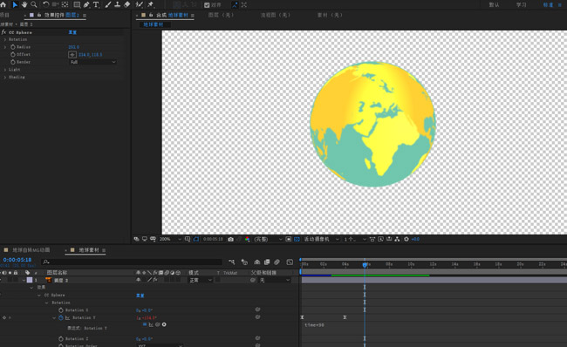The width and height of the screenshot is (567, 347).
Task: Toggle the draft 3D icon in timeline
Action: tap(244, 262)
